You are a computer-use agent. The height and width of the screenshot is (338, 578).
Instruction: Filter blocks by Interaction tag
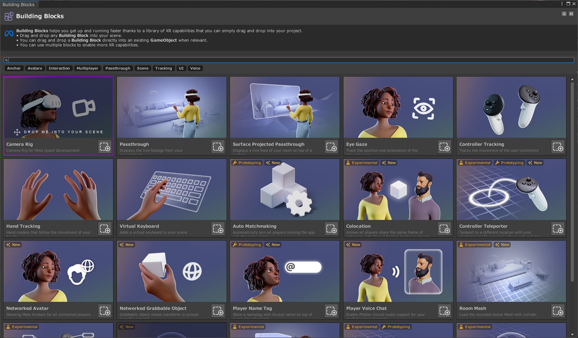click(59, 68)
